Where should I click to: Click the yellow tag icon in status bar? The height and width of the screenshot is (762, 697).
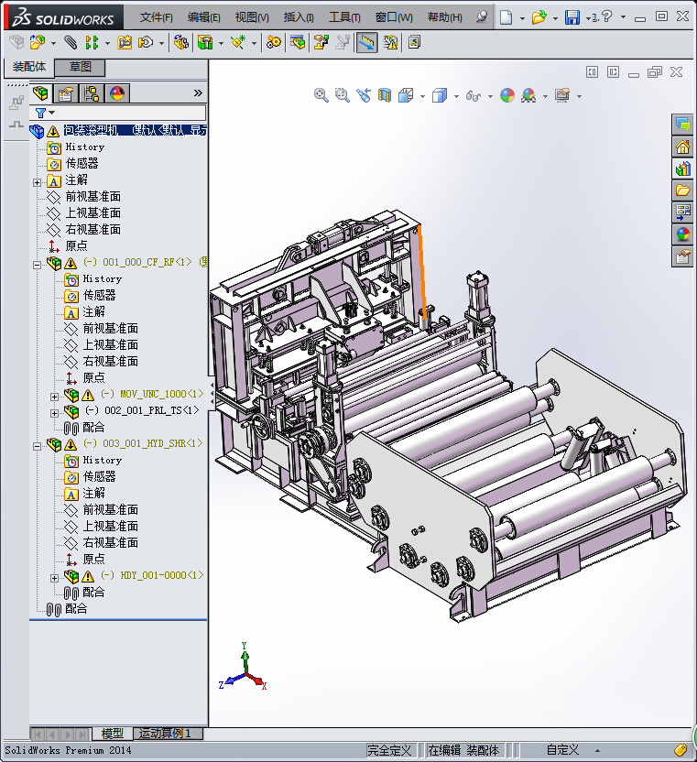pos(681,750)
